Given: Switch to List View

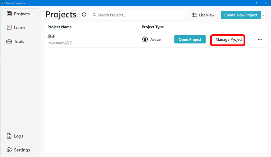Looking at the screenshot, I should point(203,15).
